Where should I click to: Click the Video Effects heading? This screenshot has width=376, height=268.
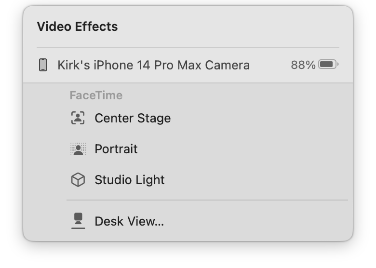(x=77, y=27)
